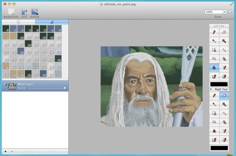The width and height of the screenshot is (236, 156).
Task: Open the Zoom percentage dropdown arrow
Action: (x=225, y=12)
